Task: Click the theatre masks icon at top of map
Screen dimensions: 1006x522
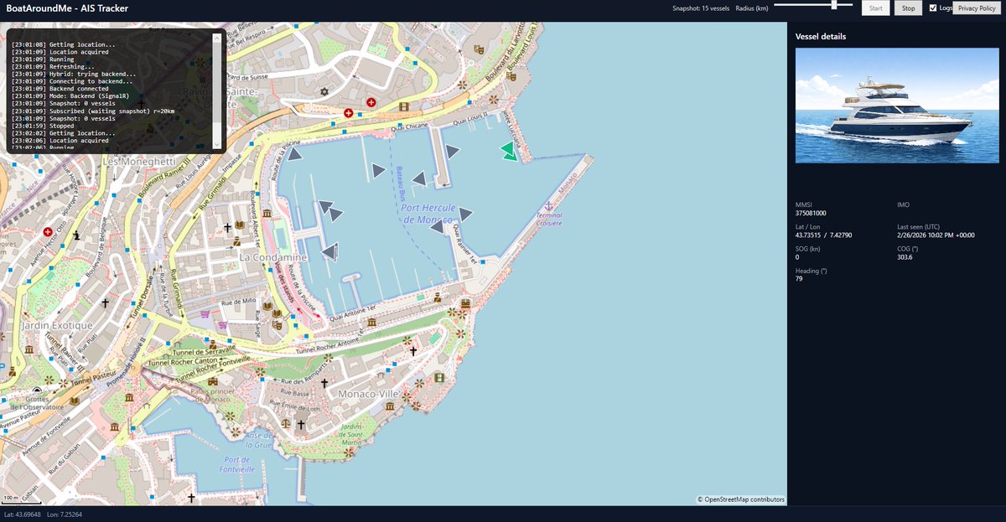Action: tap(480, 49)
